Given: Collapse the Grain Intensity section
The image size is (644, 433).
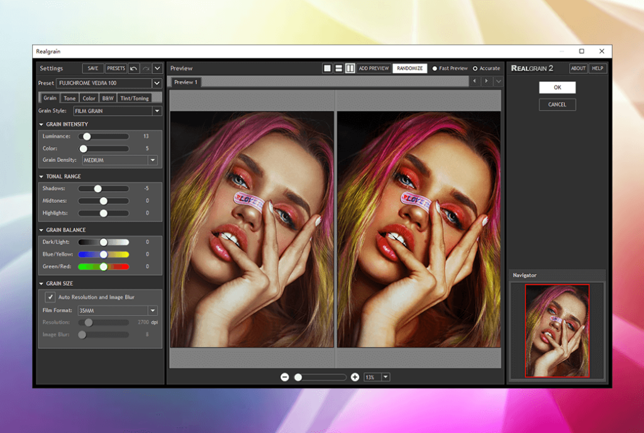Looking at the screenshot, I should (41, 124).
